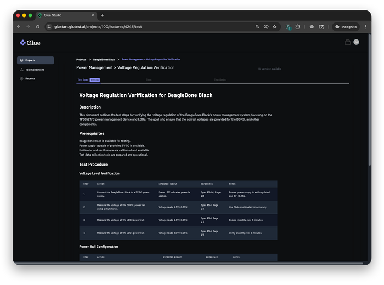Bookmark this page with the star icon
Screen dimensions: 384x285
point(275,26)
